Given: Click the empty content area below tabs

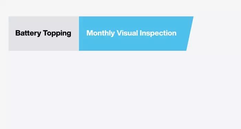Looking at the screenshot, I should point(120,90).
